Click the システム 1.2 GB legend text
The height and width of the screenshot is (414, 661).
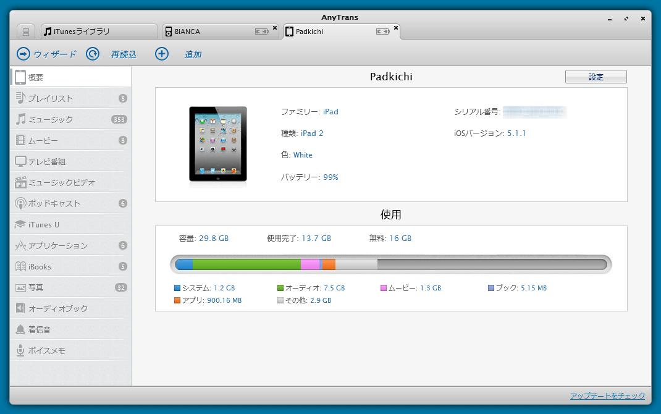pos(209,288)
